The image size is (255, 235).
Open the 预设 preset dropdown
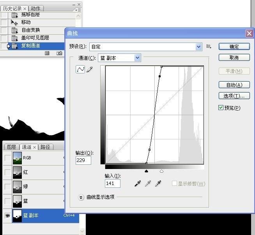pos(199,47)
